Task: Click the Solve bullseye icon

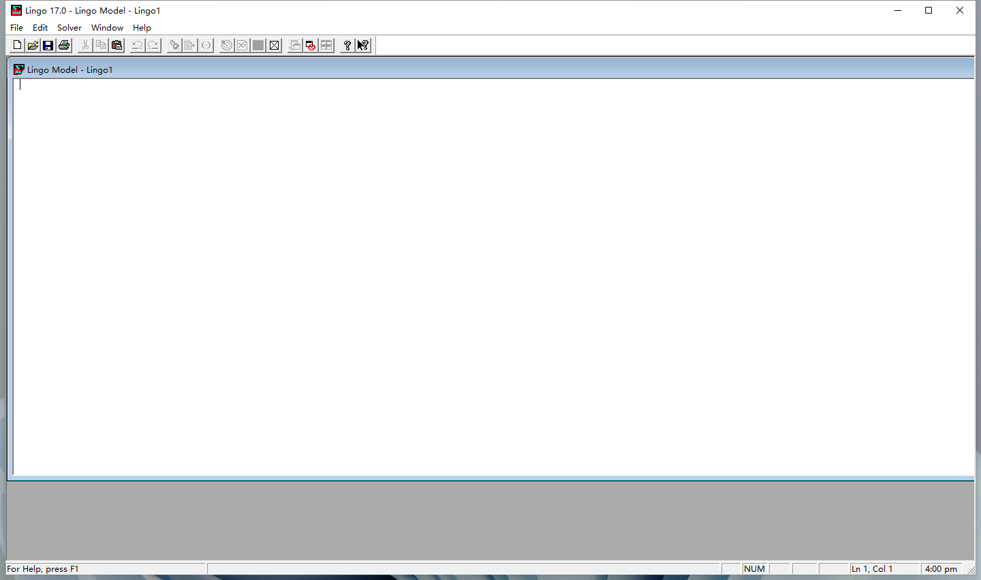Action: pyautogui.click(x=227, y=46)
